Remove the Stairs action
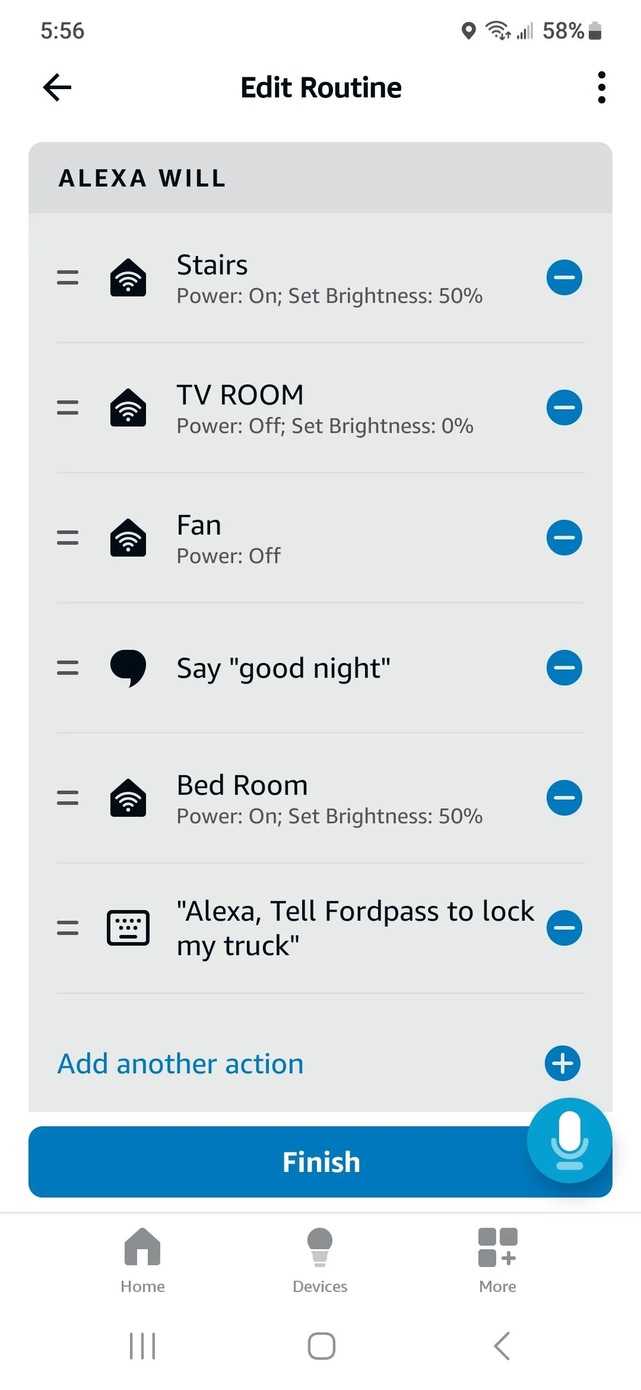 click(x=564, y=277)
